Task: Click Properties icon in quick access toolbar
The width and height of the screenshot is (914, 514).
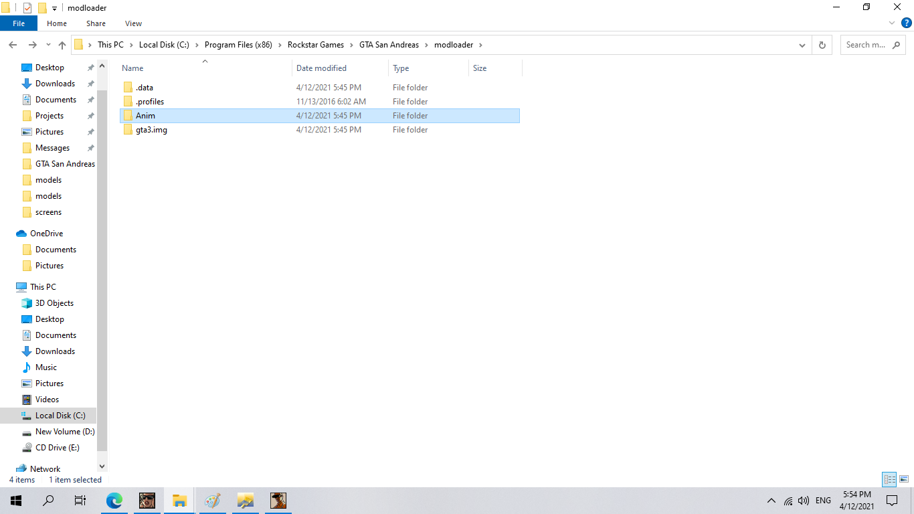Action: click(27, 8)
